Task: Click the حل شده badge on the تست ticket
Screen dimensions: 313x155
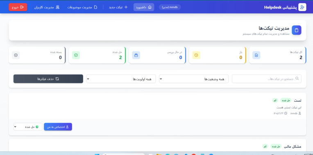Action: tap(286, 101)
